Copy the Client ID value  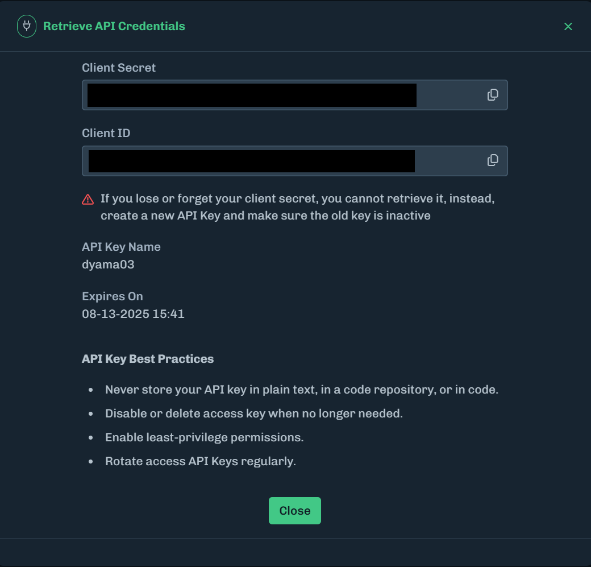(493, 161)
